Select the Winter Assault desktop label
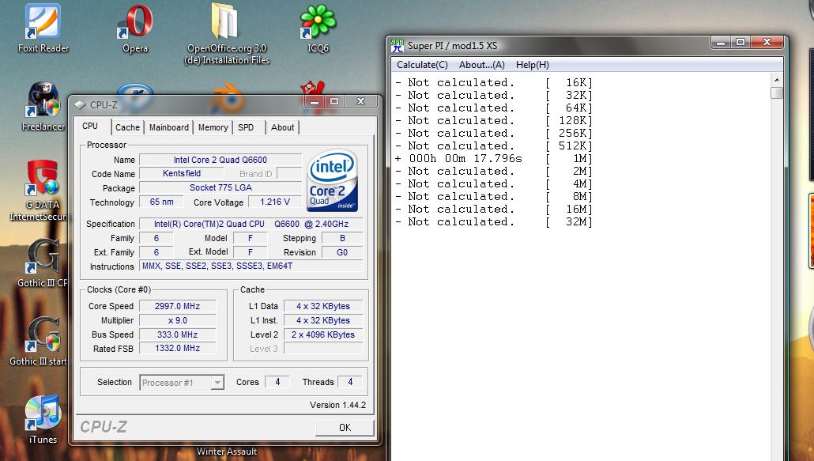Viewport: 814px width, 461px height. coord(226,452)
